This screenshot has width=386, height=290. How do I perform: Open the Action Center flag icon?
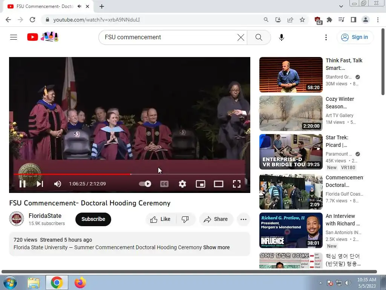pyautogui.click(x=330, y=283)
